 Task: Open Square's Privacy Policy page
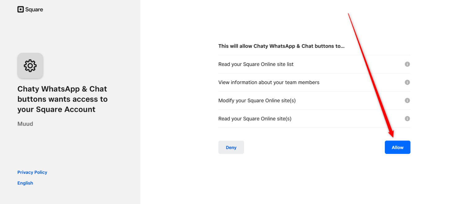[32, 172]
